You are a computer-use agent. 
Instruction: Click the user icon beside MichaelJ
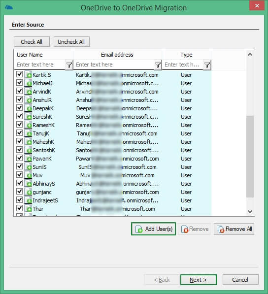tap(28, 83)
